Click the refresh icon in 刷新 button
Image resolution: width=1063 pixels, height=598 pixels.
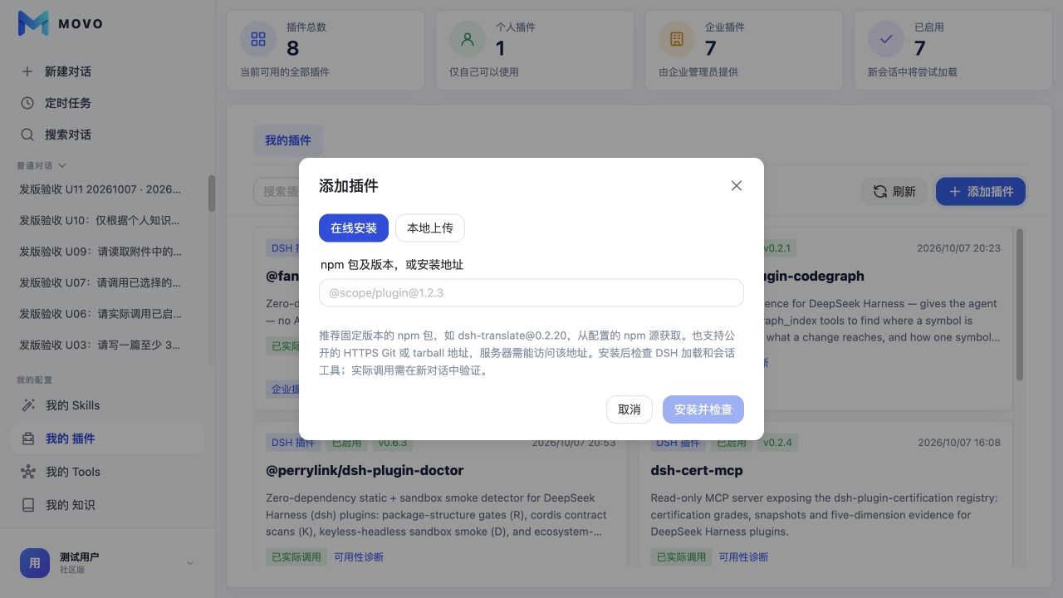[x=880, y=192]
